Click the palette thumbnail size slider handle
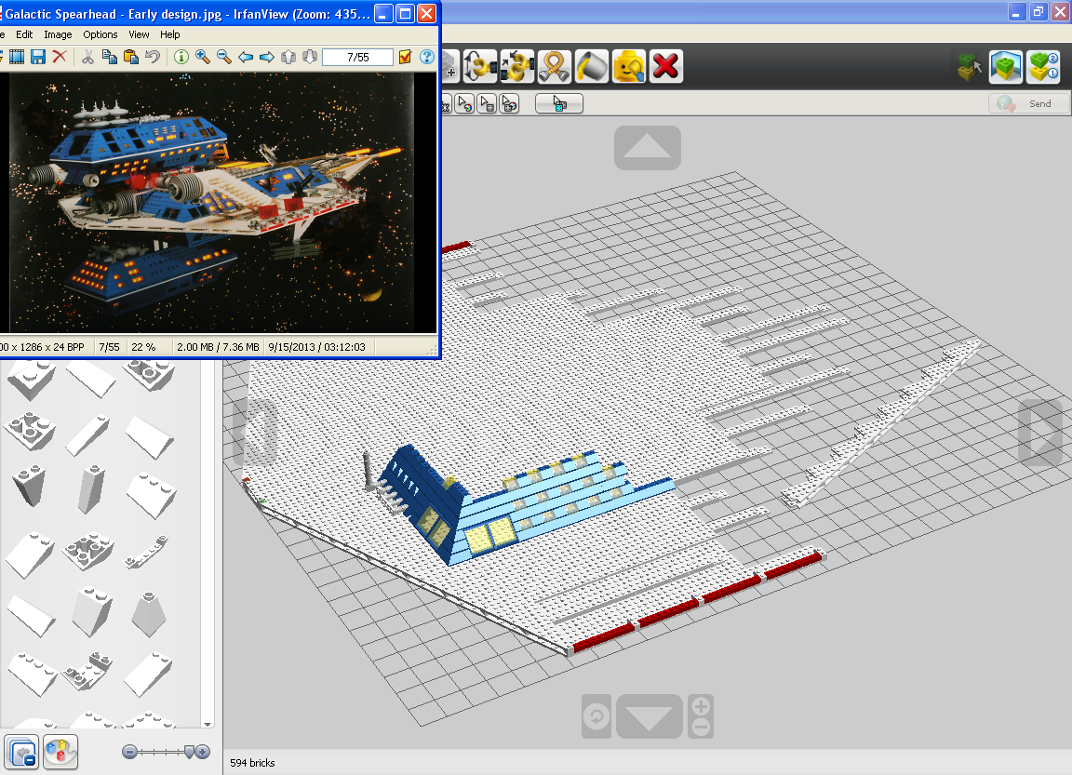This screenshot has height=775, width=1072. 190,752
